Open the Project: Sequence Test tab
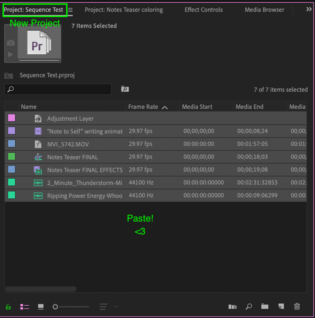This screenshot has height=318, width=315. (34, 10)
